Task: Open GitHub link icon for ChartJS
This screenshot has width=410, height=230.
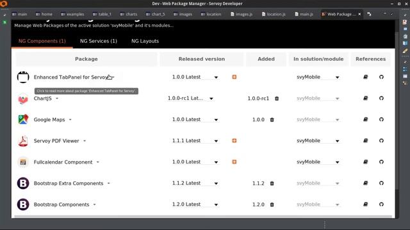Action: (x=381, y=98)
